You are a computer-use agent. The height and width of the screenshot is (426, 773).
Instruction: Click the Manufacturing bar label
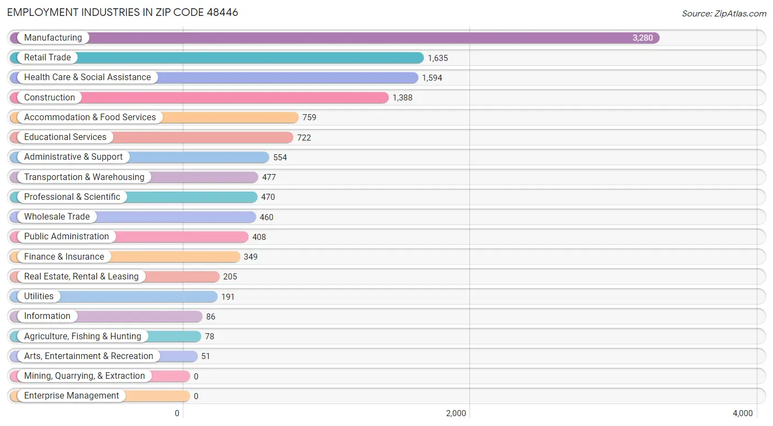53,38
